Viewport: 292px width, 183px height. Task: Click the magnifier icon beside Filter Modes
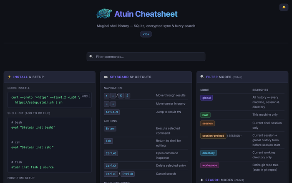click(x=202, y=77)
